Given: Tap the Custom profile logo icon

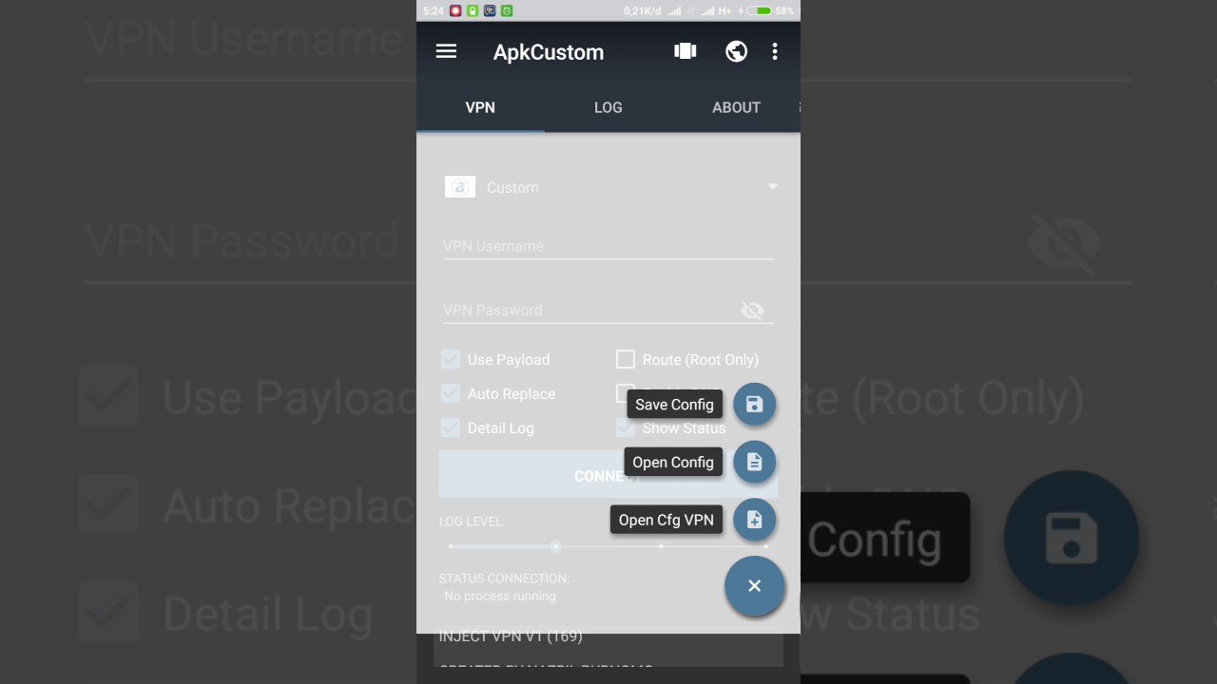Looking at the screenshot, I should pos(460,187).
